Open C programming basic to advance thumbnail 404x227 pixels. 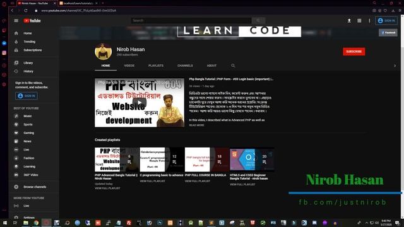pyautogui.click(x=162, y=160)
